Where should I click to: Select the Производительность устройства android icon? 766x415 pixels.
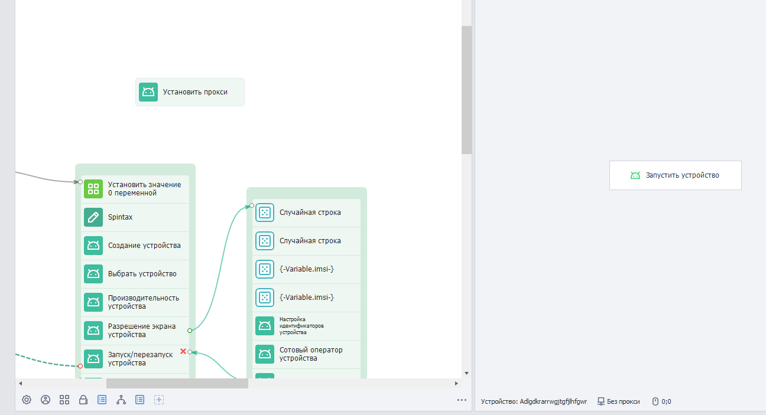coord(93,302)
